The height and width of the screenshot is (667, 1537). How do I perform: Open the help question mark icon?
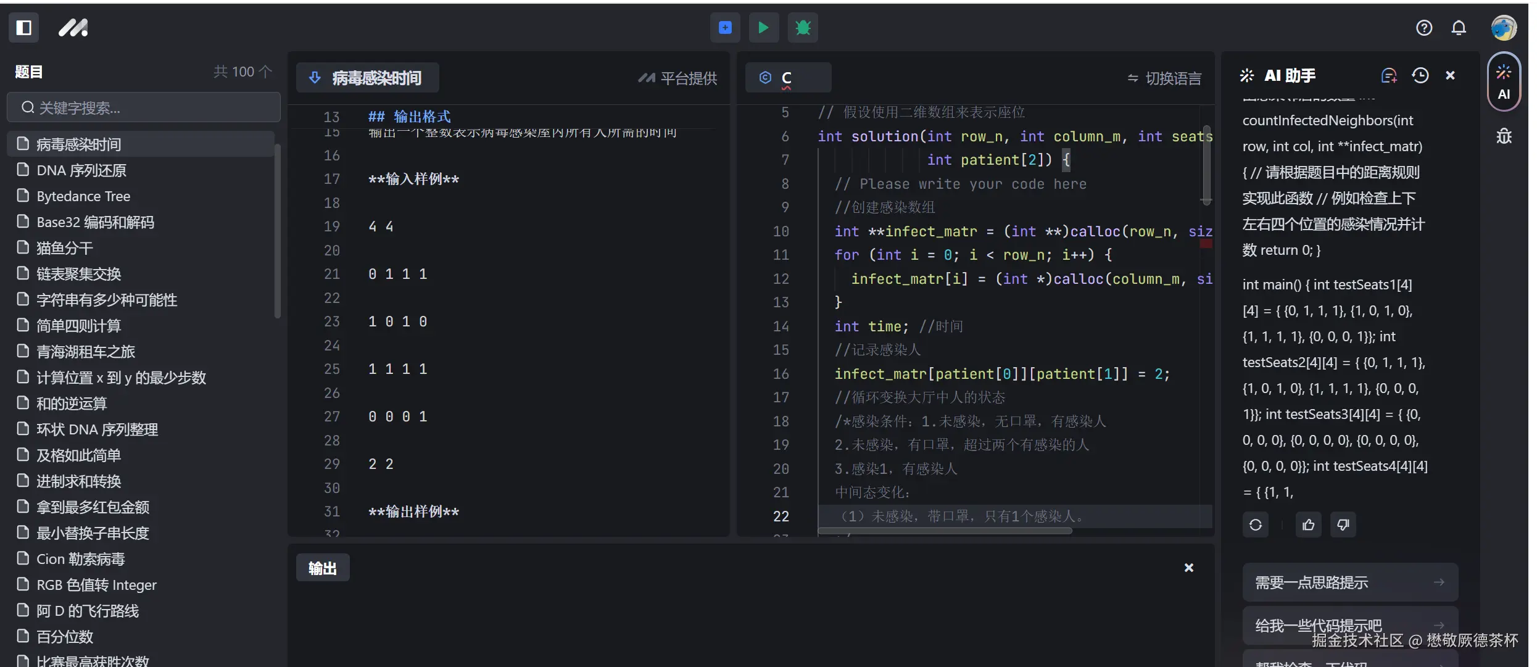click(x=1423, y=28)
